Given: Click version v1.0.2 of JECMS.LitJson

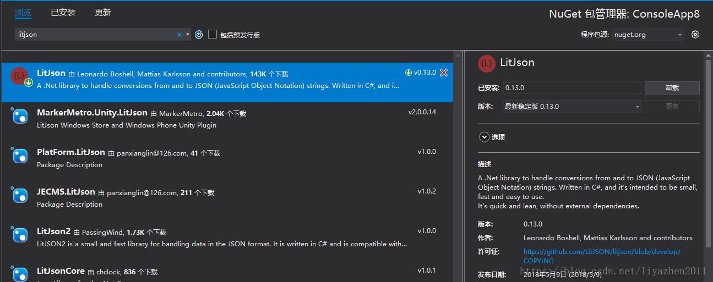Looking at the screenshot, I should (x=427, y=191).
